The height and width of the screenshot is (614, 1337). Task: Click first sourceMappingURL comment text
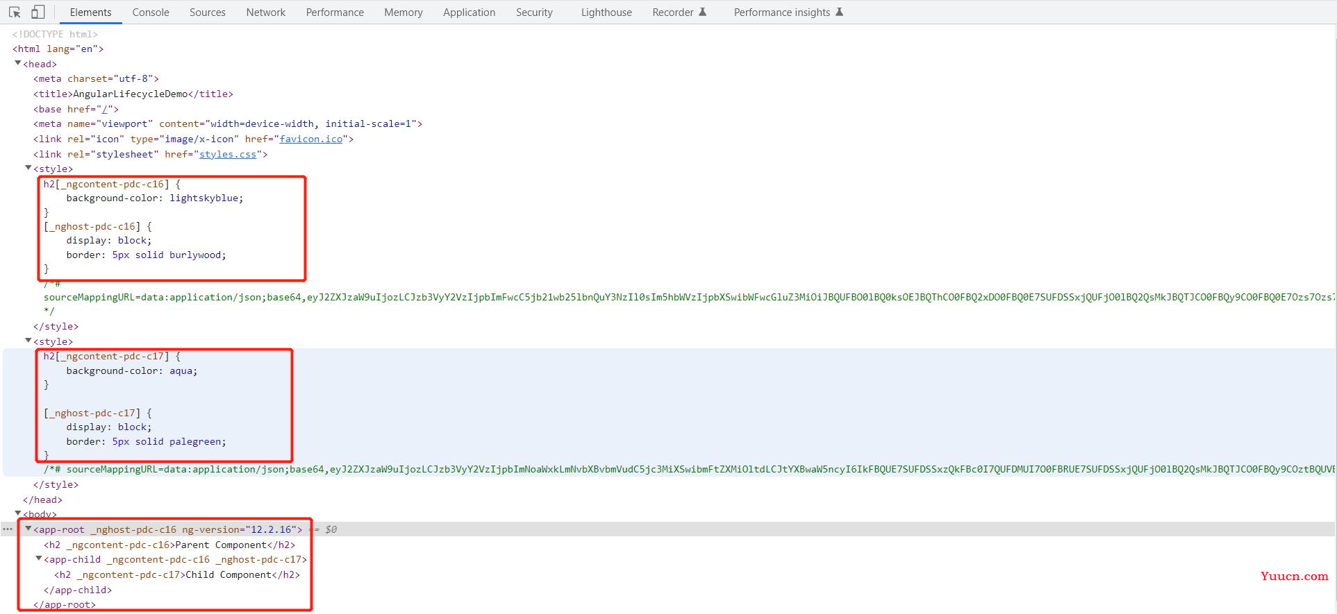click(688, 297)
